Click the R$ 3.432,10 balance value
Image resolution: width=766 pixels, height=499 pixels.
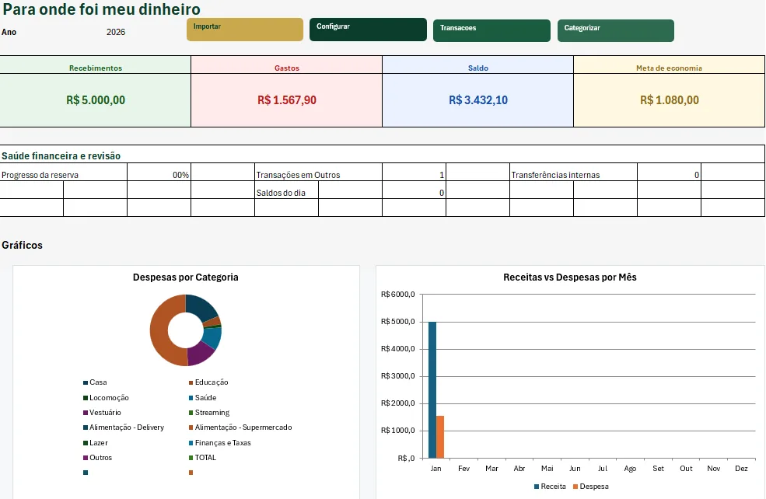(x=478, y=100)
